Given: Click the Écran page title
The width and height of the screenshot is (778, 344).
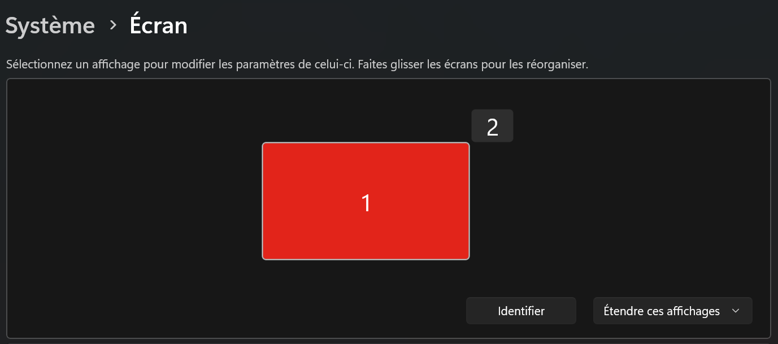Looking at the screenshot, I should [x=159, y=25].
